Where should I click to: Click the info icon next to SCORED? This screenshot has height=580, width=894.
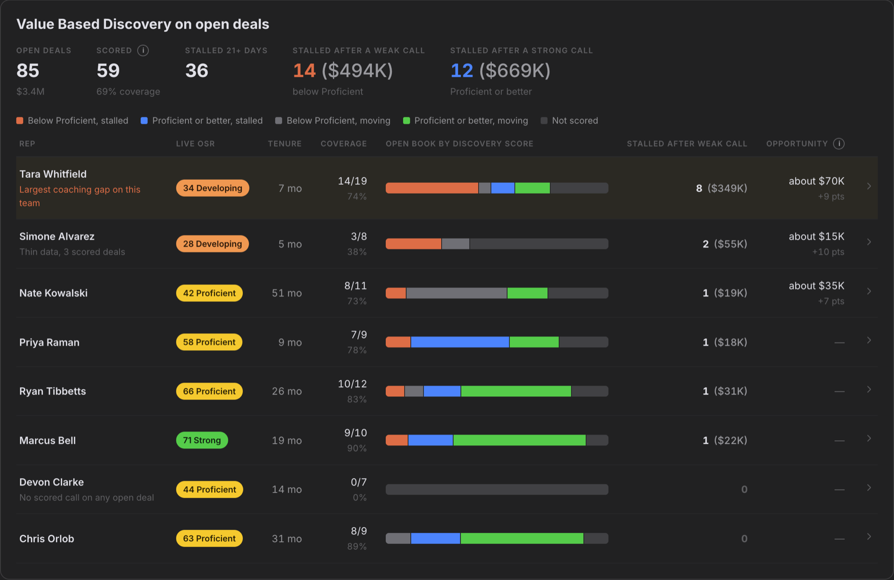143,50
